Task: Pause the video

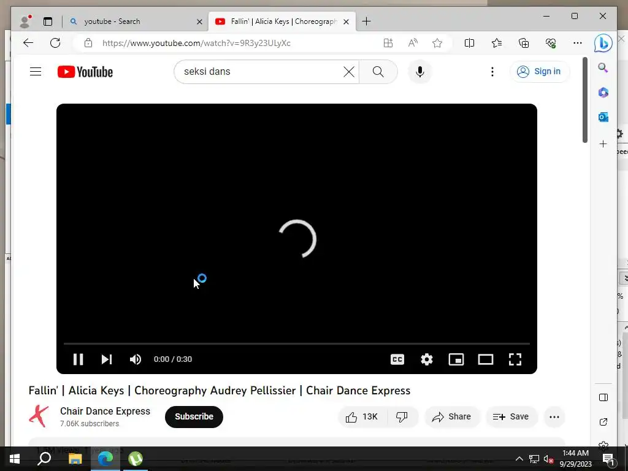Action: click(78, 359)
